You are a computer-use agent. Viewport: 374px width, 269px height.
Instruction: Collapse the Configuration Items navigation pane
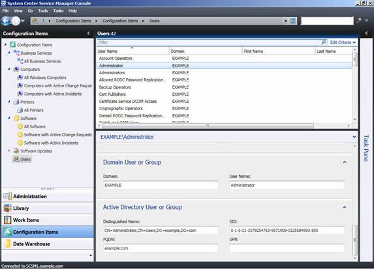(x=89, y=33)
